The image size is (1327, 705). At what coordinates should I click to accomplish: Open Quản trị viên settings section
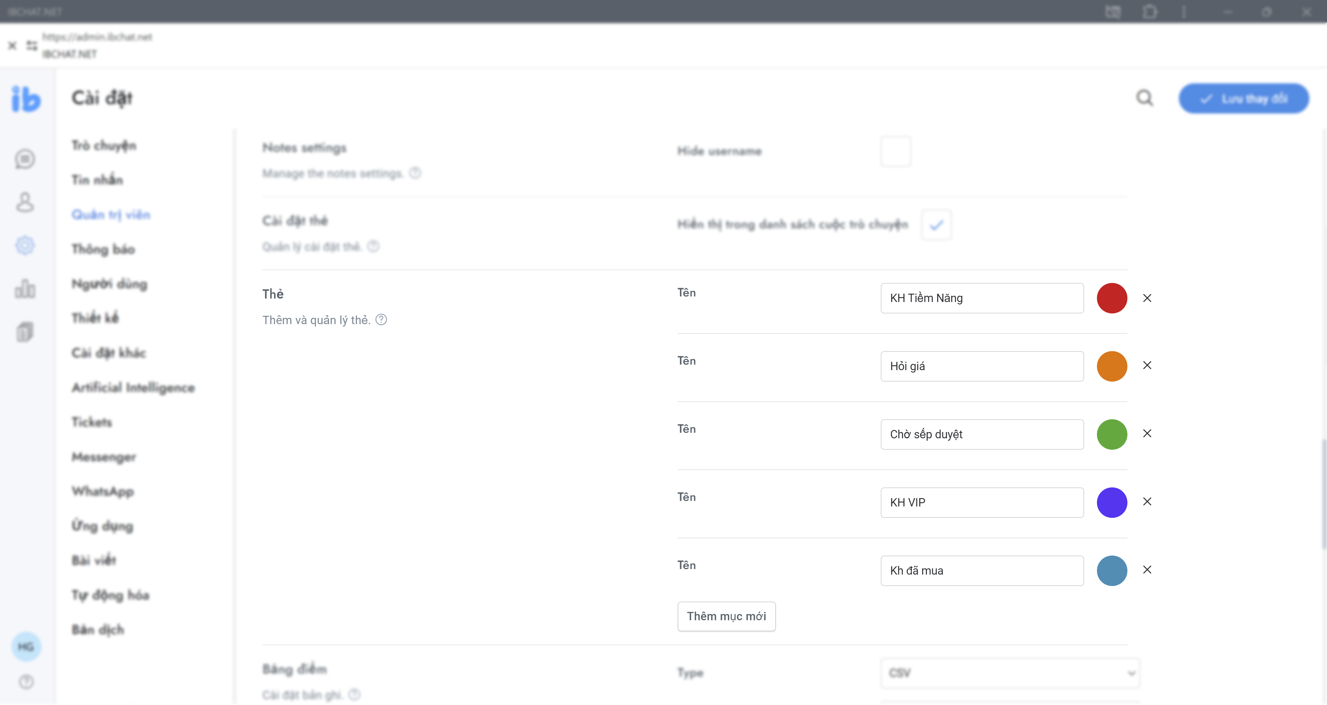[111, 214]
